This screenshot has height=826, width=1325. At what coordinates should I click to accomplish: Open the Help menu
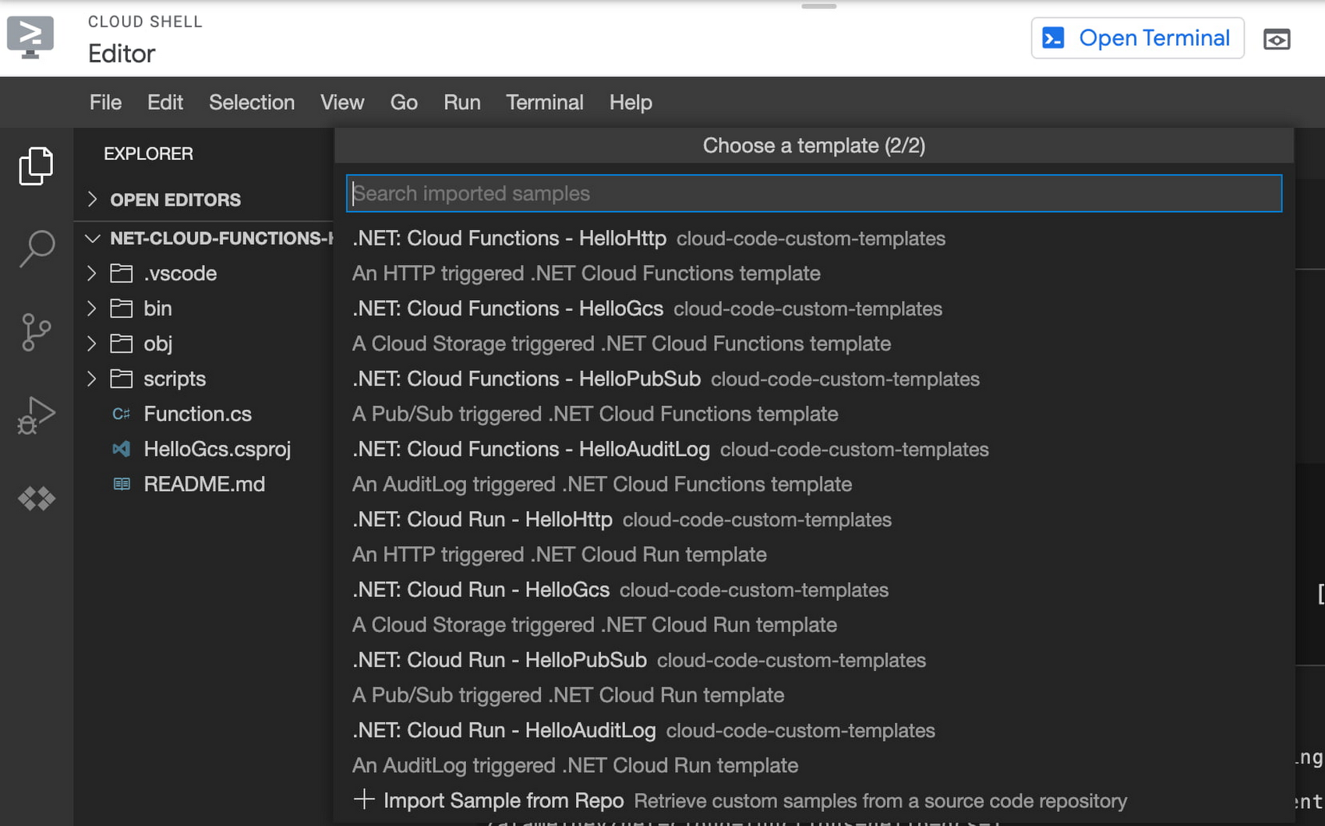click(631, 102)
